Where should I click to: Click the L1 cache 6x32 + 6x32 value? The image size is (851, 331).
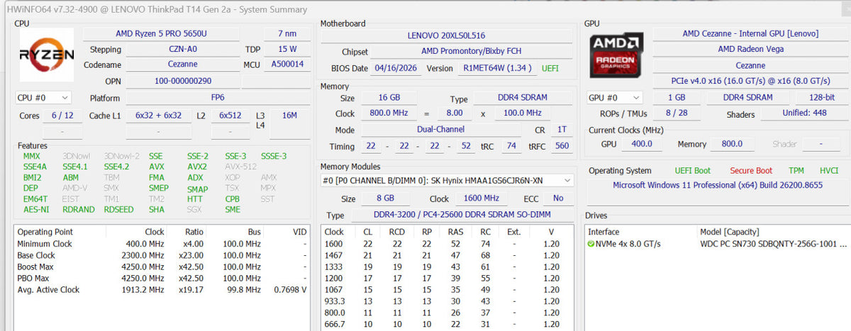[x=158, y=116]
